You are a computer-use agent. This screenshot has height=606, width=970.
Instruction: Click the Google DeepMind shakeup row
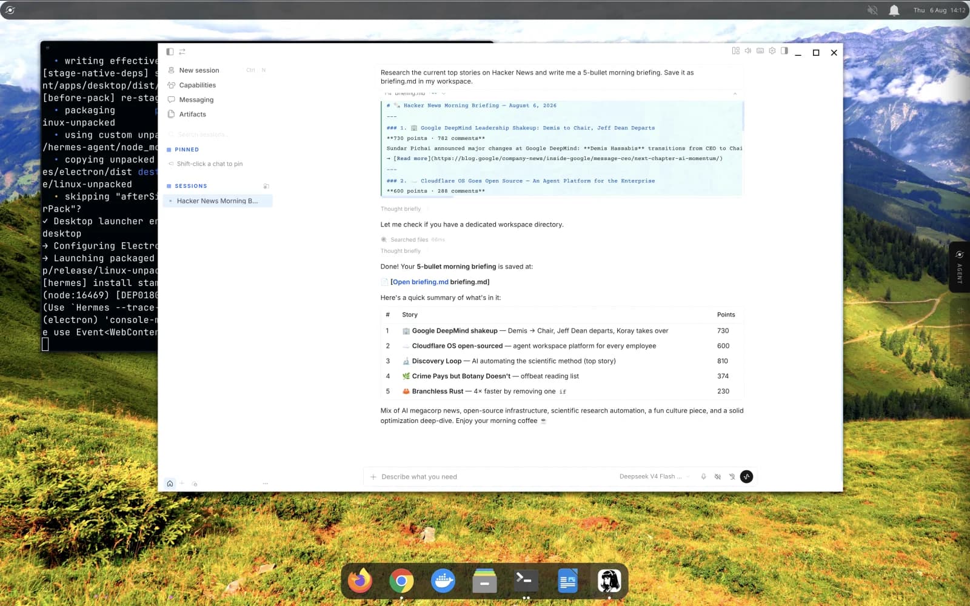click(x=561, y=331)
